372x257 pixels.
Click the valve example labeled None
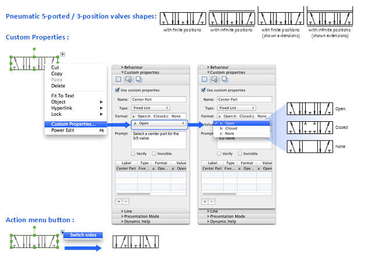(310, 147)
